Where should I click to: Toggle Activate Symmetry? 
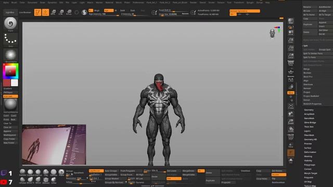pyautogui.click(x=245, y=11)
